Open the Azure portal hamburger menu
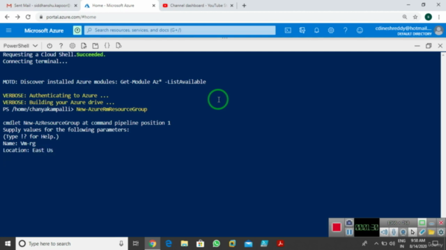The width and height of the screenshot is (446, 250). 8,31
